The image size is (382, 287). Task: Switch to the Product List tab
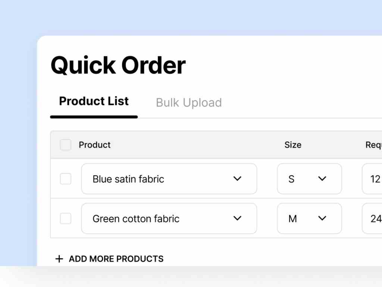pyautogui.click(x=94, y=101)
